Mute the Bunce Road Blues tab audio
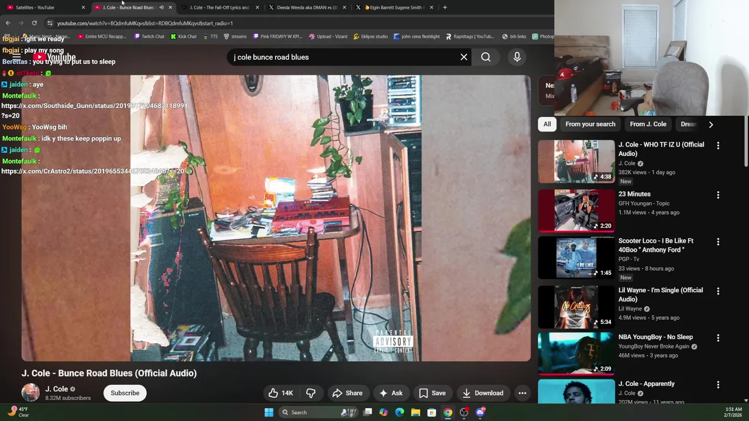This screenshot has width=749, height=421. click(x=162, y=8)
